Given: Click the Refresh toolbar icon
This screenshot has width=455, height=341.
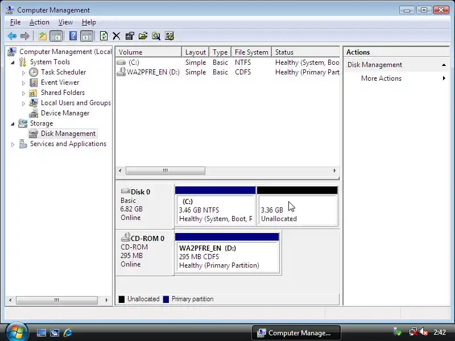Looking at the screenshot, I should click(x=104, y=36).
